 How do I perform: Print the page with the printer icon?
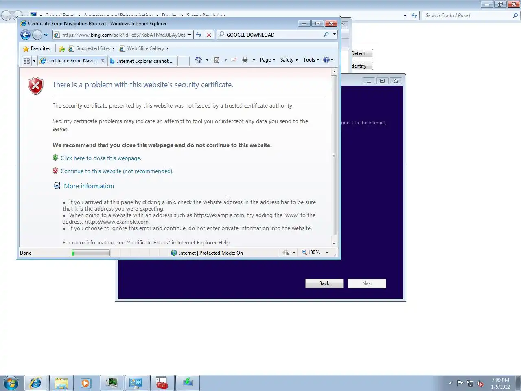[x=245, y=60]
